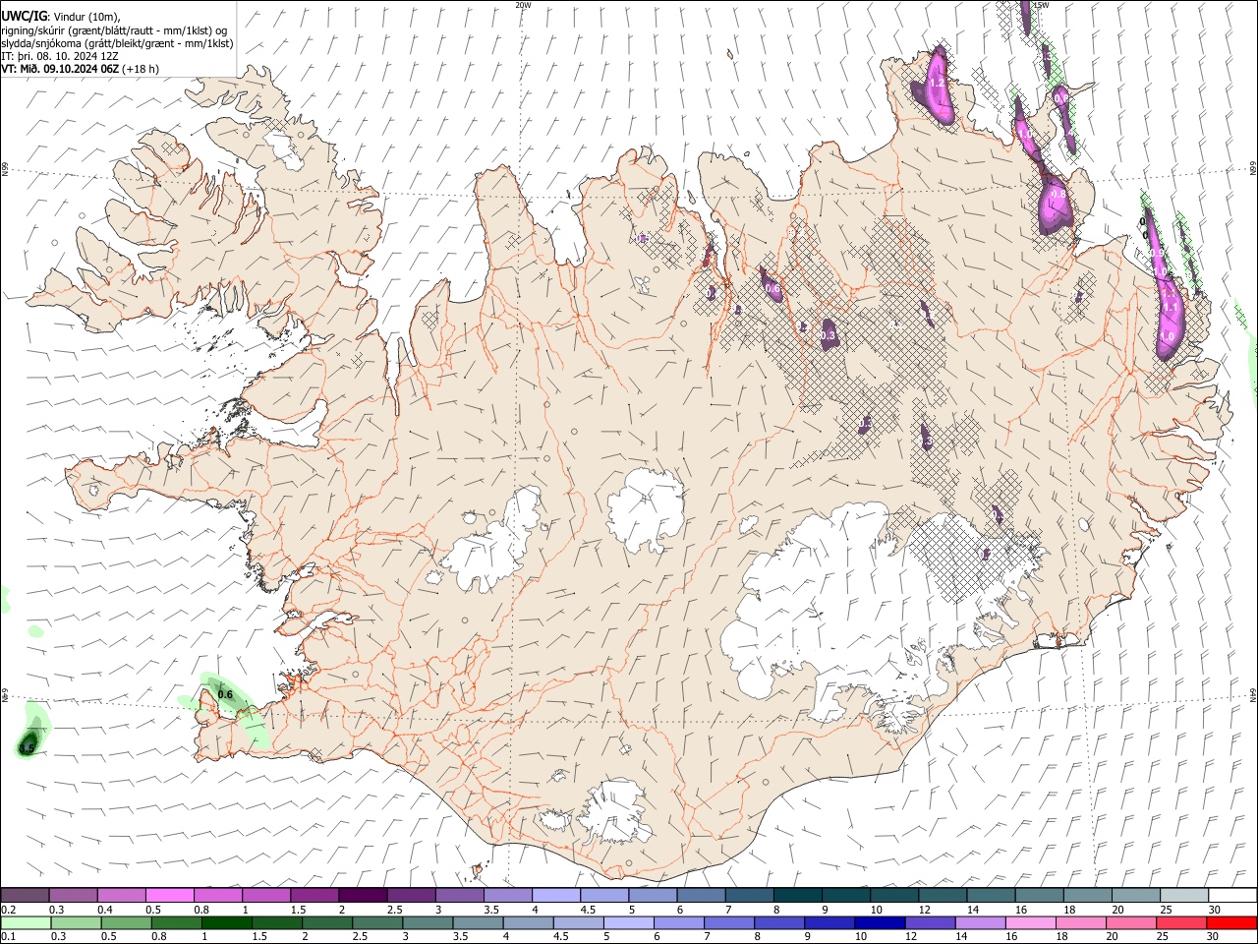Screen dimensions: 1258x944
Task: Select the pale green 0.1 rain legend swatch
Action: pyautogui.click(x=26, y=922)
